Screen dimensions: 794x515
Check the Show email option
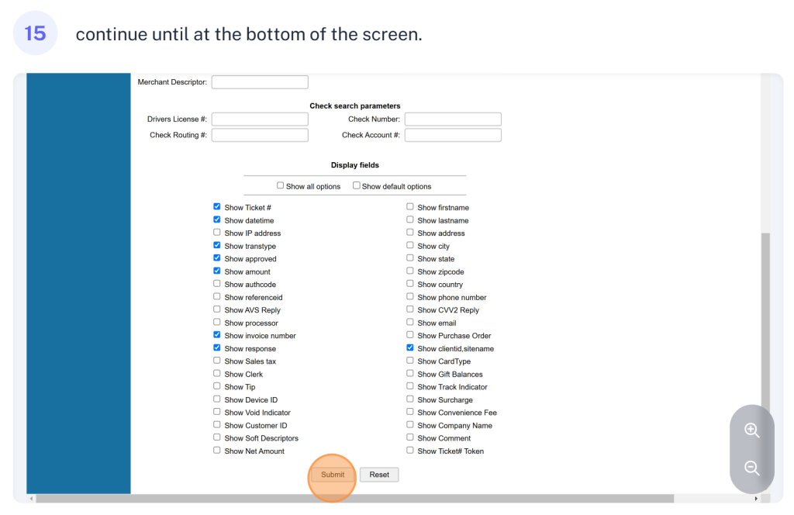pos(410,323)
